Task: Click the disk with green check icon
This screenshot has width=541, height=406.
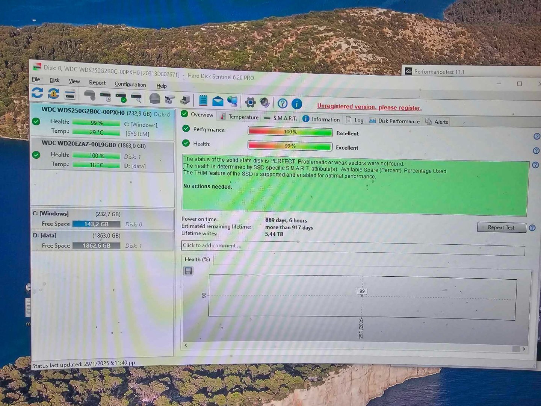Action: [x=121, y=97]
